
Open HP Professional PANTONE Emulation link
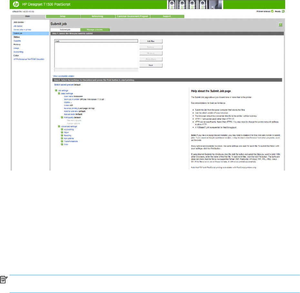point(29,59)
